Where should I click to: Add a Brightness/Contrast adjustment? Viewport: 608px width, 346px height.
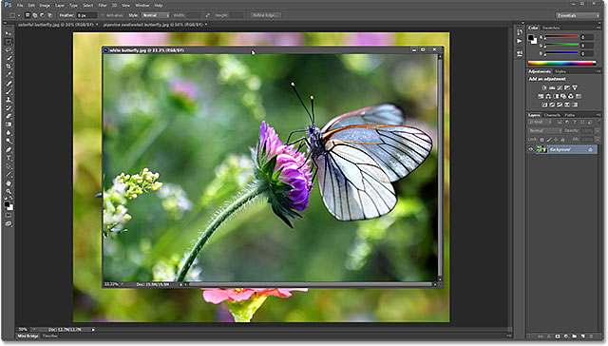pos(544,87)
